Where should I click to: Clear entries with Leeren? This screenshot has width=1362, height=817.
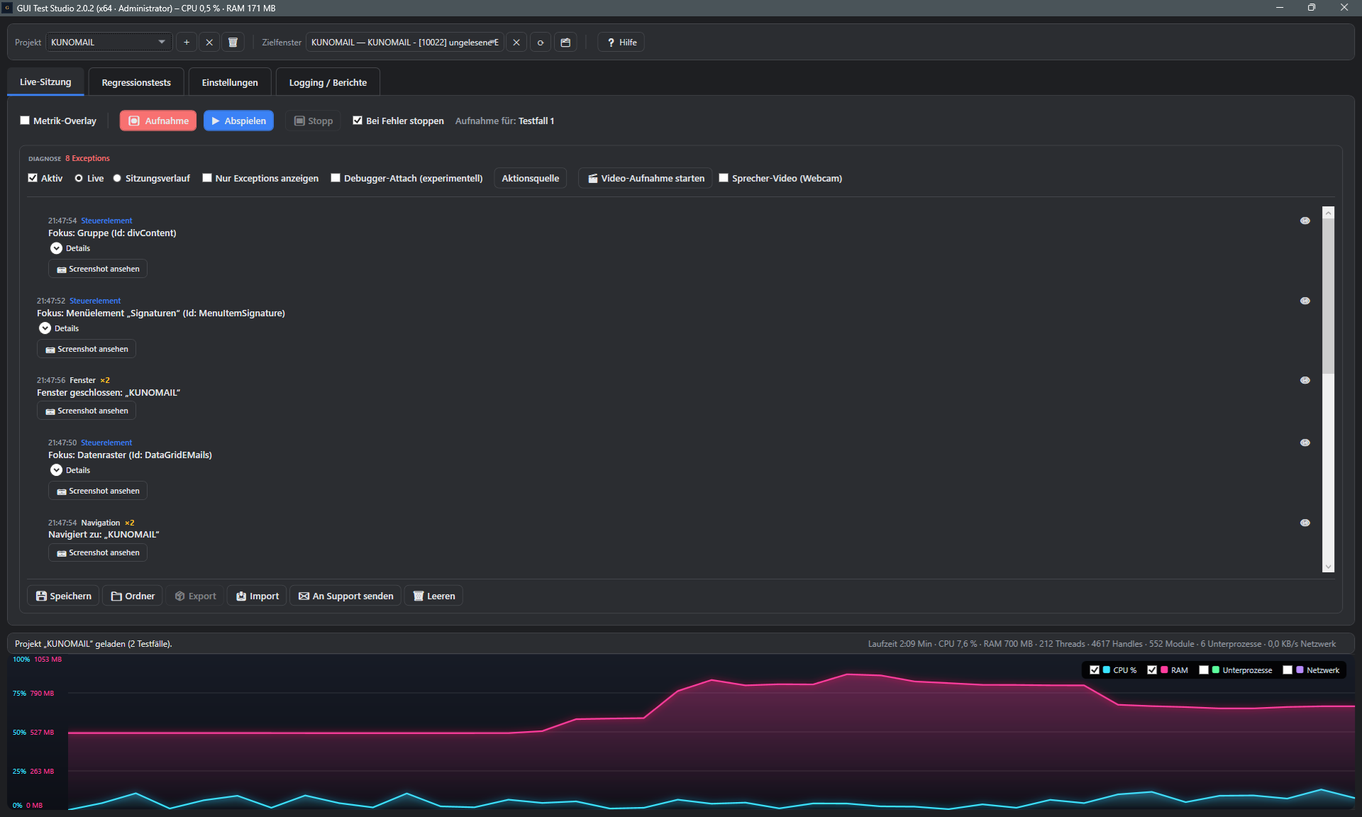[434, 596]
